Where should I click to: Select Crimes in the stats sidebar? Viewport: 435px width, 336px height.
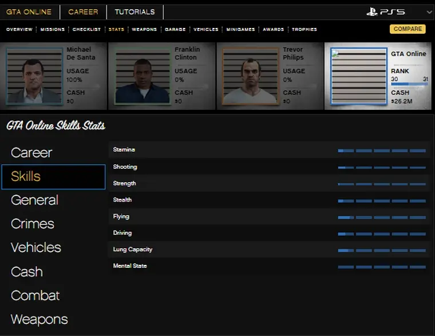click(x=33, y=224)
